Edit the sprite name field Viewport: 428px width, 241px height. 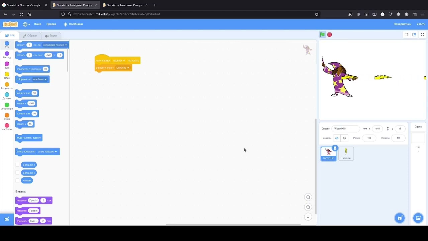coord(346,129)
